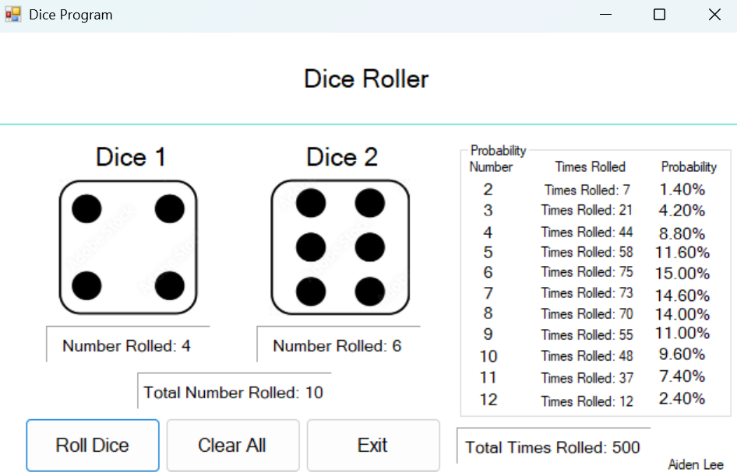This screenshot has height=476, width=737.
Task: Click the Dice 1 four-dot image
Action: [x=128, y=247]
